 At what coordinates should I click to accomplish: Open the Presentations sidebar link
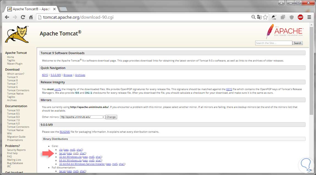tap(15, 140)
